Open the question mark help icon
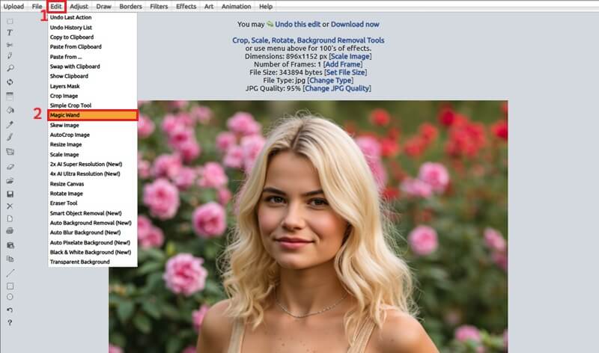 (x=10, y=322)
